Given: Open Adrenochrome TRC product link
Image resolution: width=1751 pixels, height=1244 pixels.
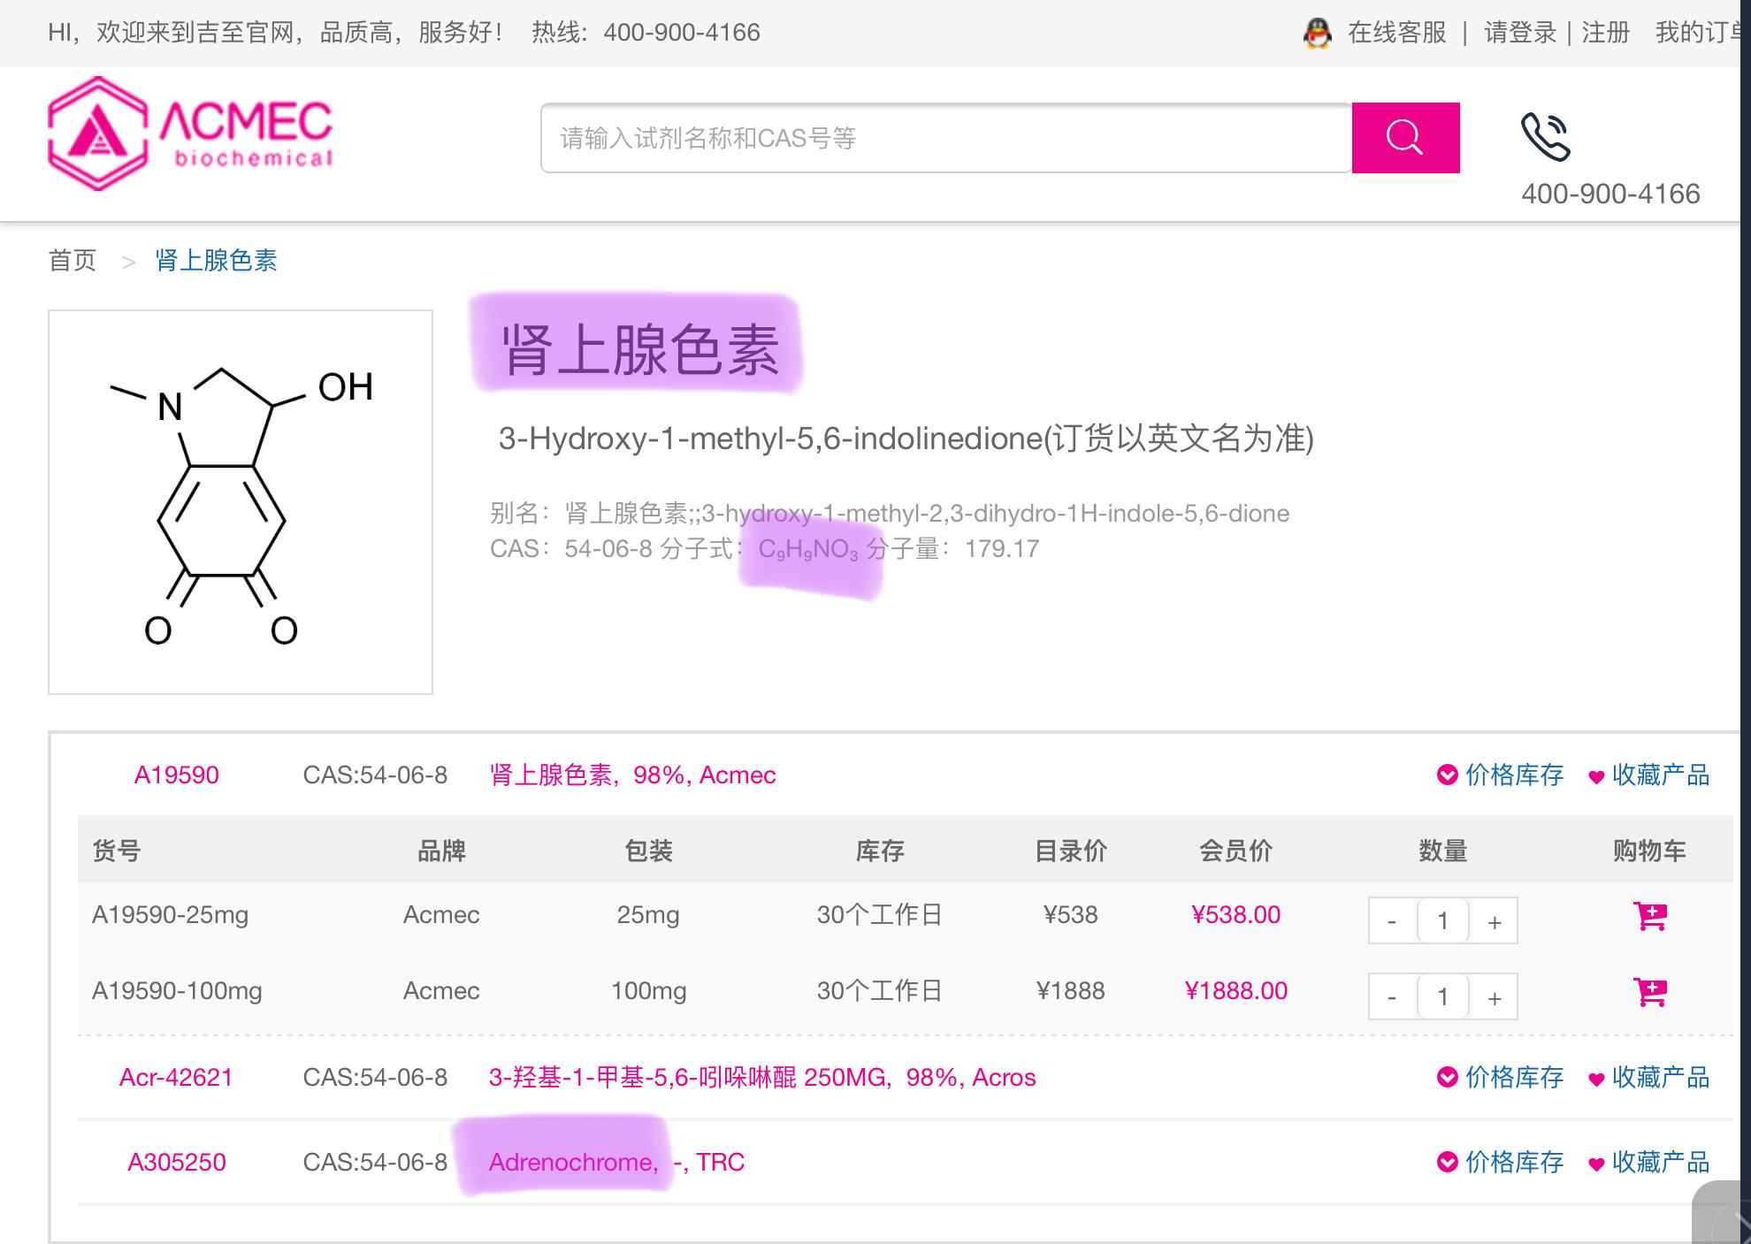Looking at the screenshot, I should click(616, 1163).
